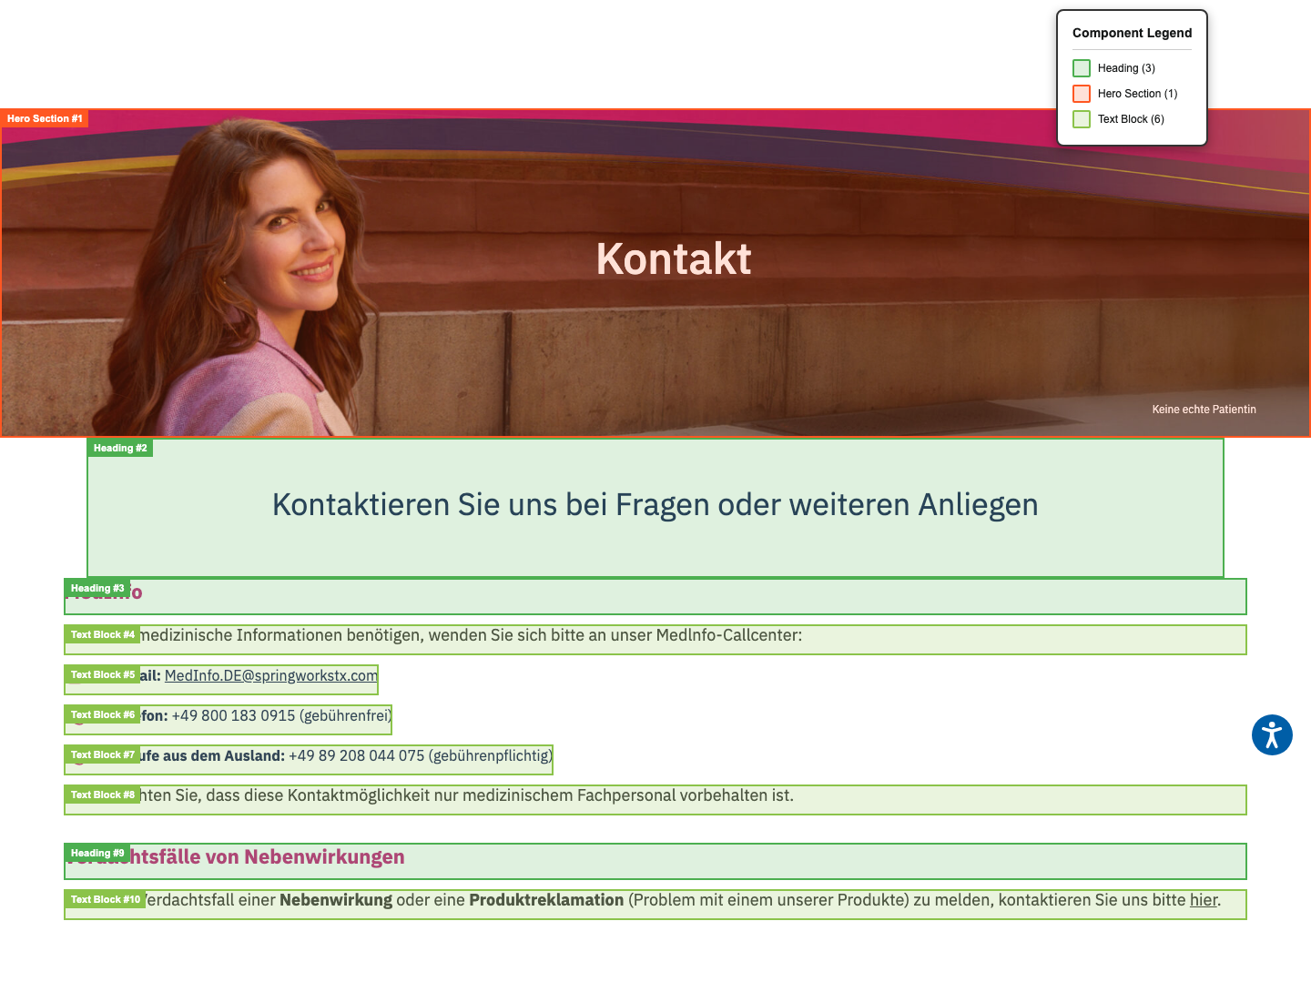Open the MedInfo.DE@springworkstx.com email link

click(x=269, y=675)
